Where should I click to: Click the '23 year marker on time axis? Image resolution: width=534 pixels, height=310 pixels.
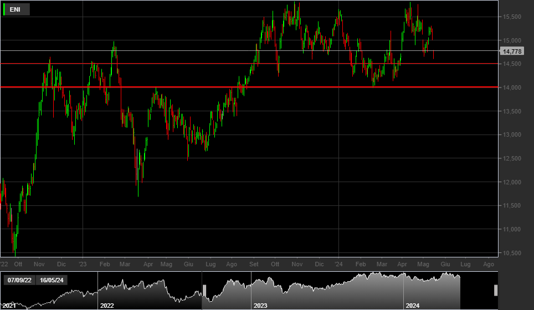pos(83,264)
